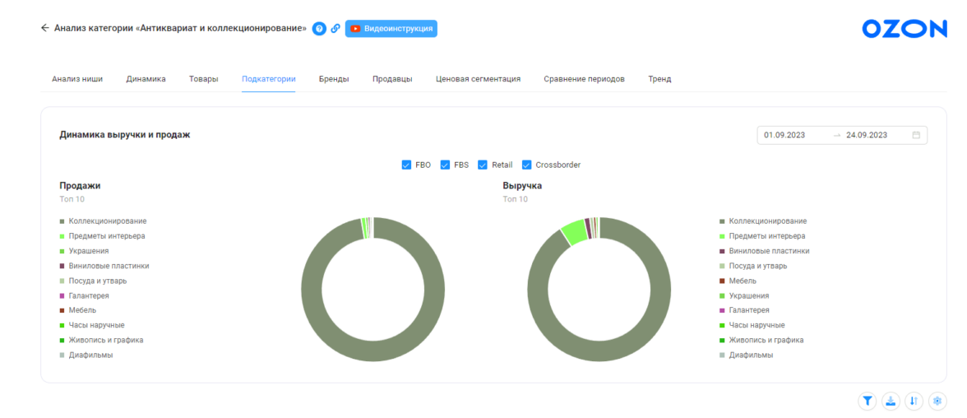This screenshot has height=418, width=967.
Task: Toggle the Retail checkbox
Action: [x=483, y=165]
